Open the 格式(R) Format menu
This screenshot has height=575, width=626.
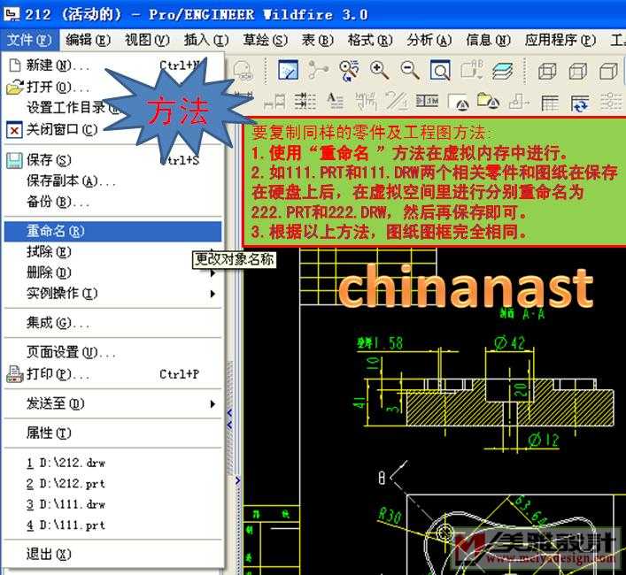370,40
